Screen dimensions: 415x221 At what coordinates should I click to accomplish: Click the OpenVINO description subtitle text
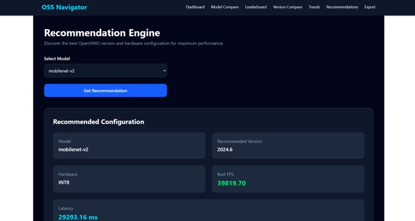134,43
